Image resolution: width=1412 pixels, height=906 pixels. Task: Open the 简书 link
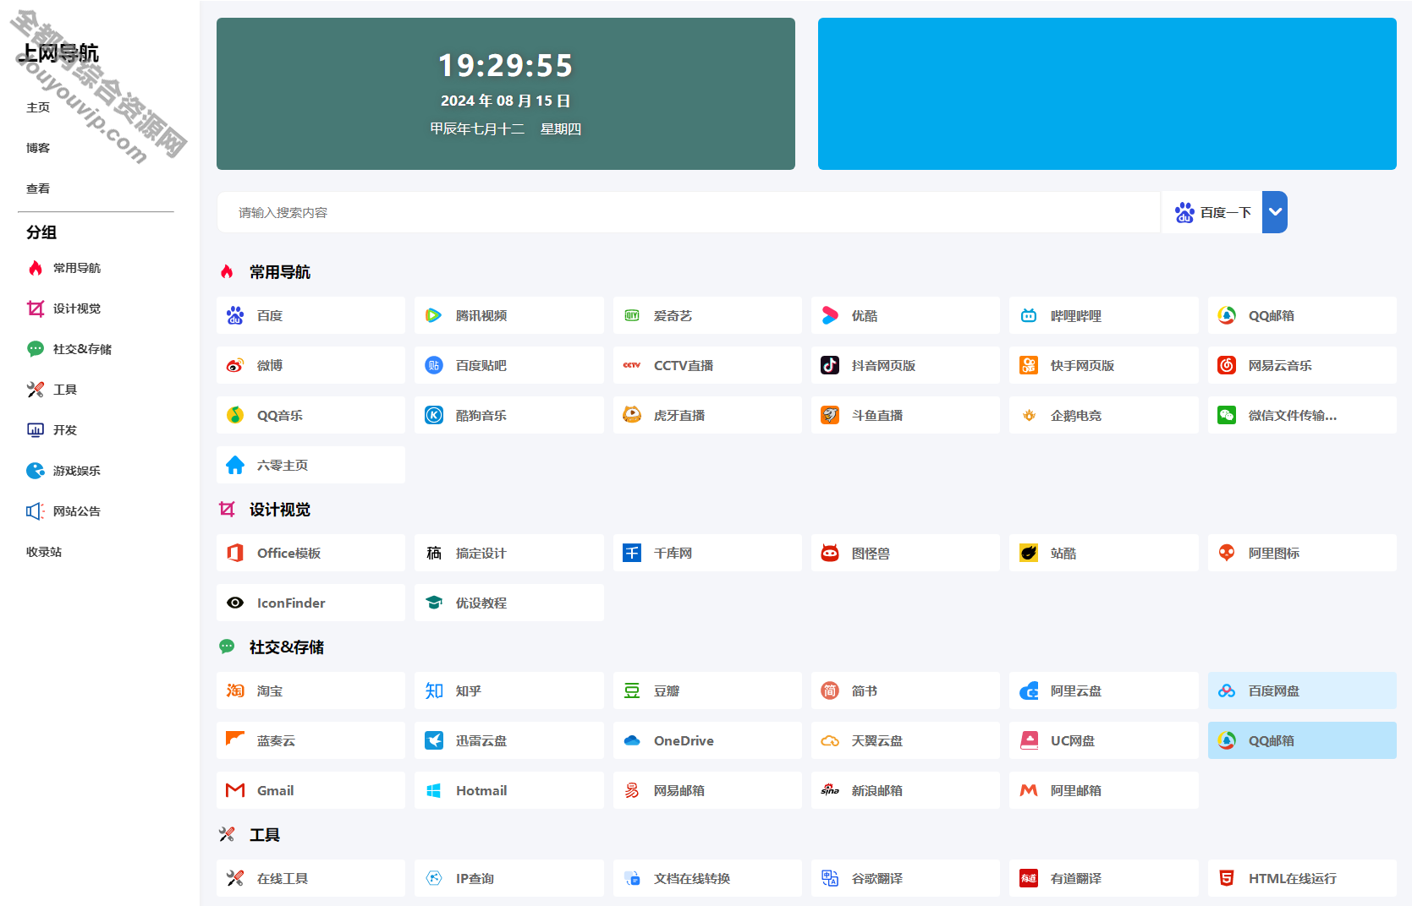[905, 690]
